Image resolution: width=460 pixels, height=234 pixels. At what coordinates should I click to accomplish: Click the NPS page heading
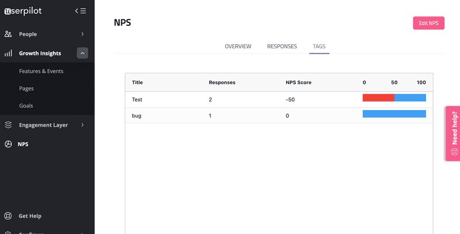[x=122, y=22]
